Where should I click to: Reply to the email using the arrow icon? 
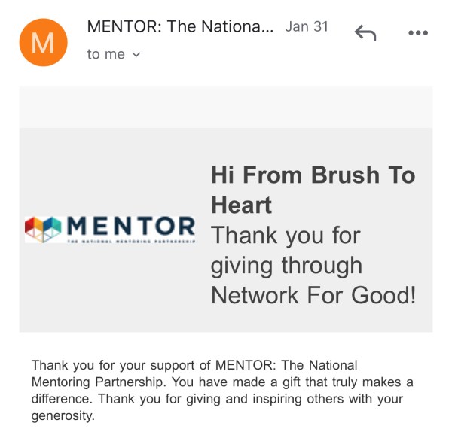pyautogui.click(x=365, y=32)
